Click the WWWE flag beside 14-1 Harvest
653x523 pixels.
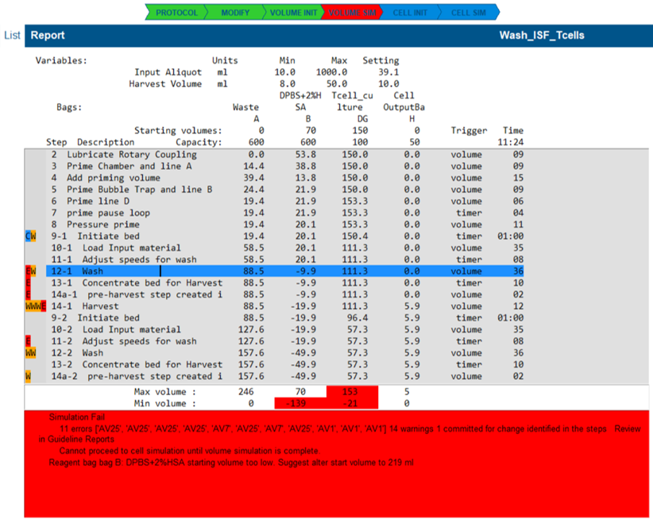pos(35,306)
